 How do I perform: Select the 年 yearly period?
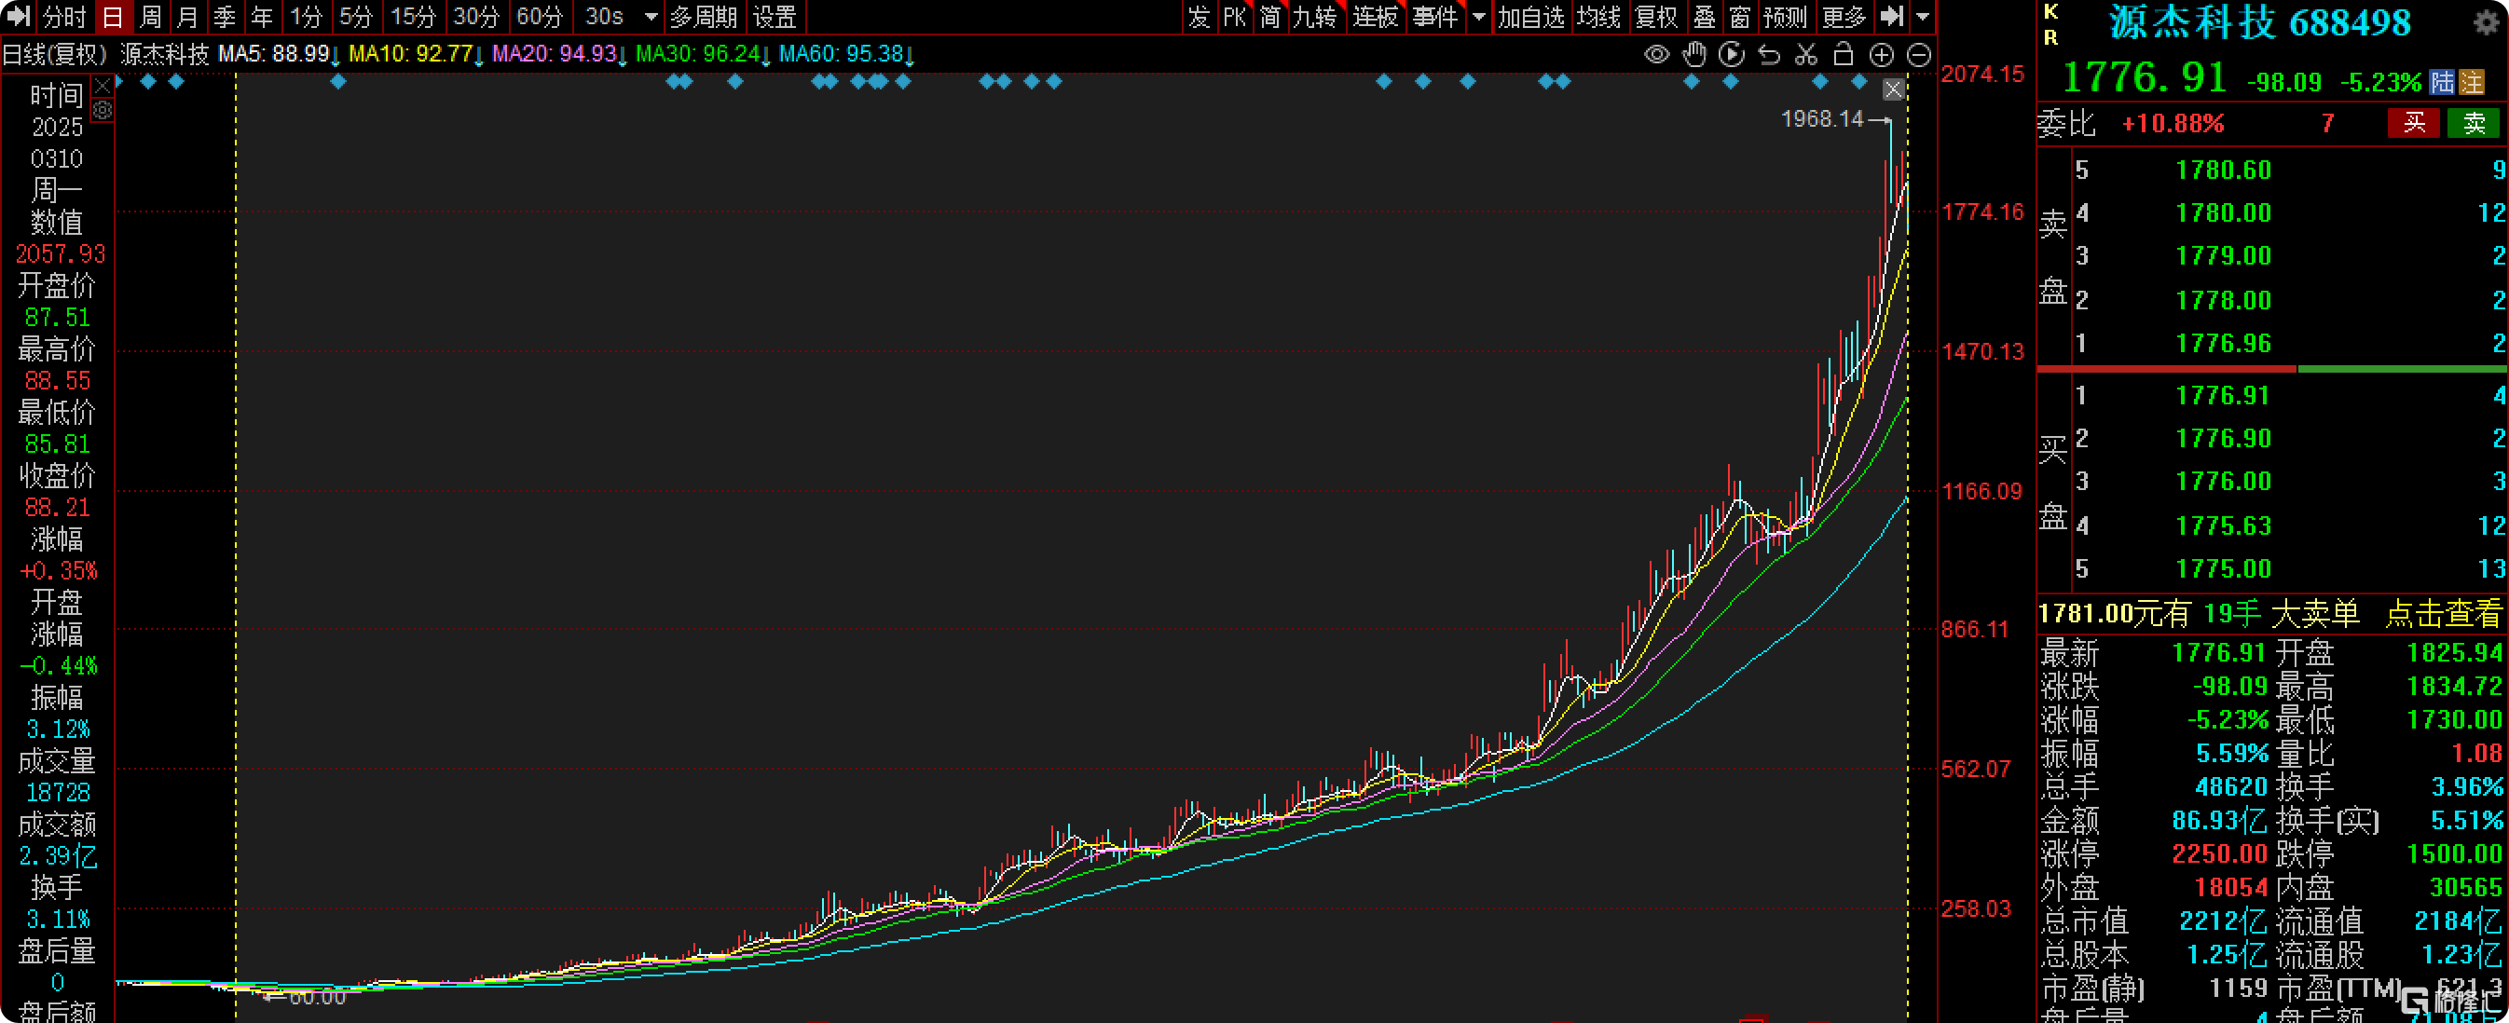pos(261,17)
